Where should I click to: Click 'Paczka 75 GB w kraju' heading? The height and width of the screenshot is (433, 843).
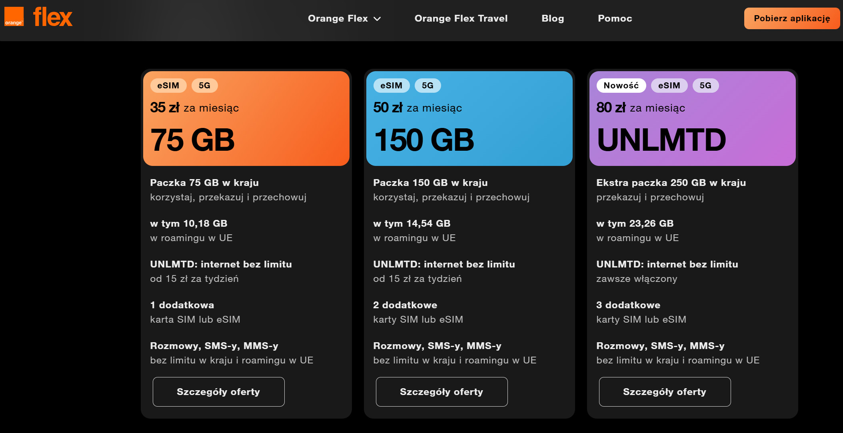pos(204,183)
